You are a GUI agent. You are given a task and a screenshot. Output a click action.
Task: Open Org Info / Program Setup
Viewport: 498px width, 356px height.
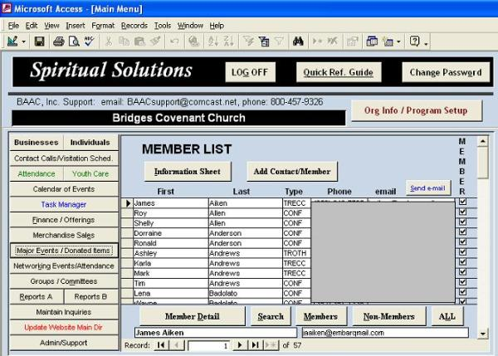pyautogui.click(x=417, y=110)
